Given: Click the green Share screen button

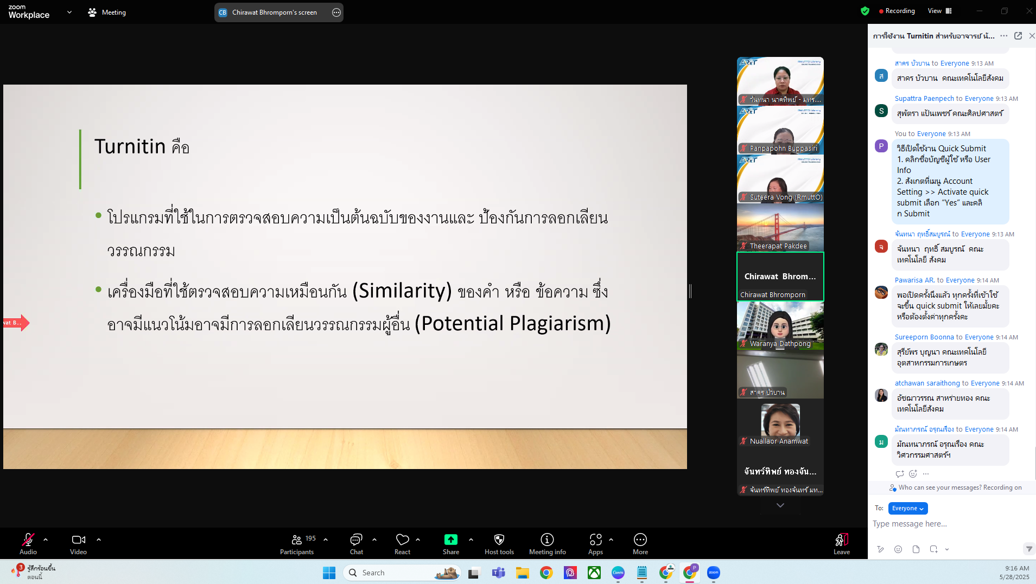Looking at the screenshot, I should 451,543.
